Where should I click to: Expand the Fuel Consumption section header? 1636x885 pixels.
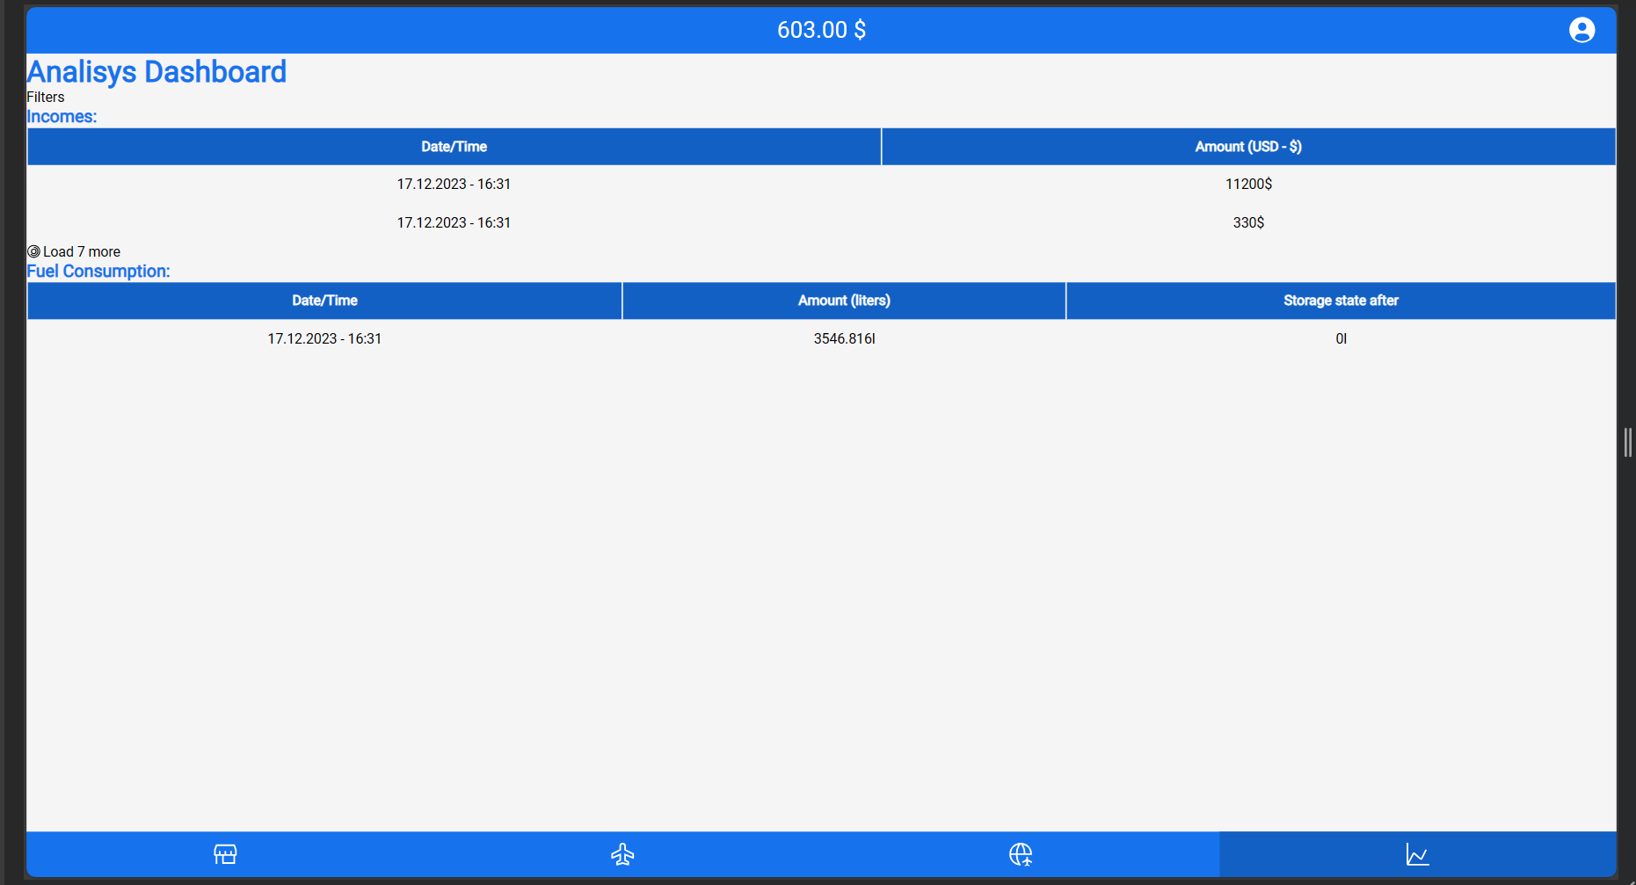pos(98,271)
